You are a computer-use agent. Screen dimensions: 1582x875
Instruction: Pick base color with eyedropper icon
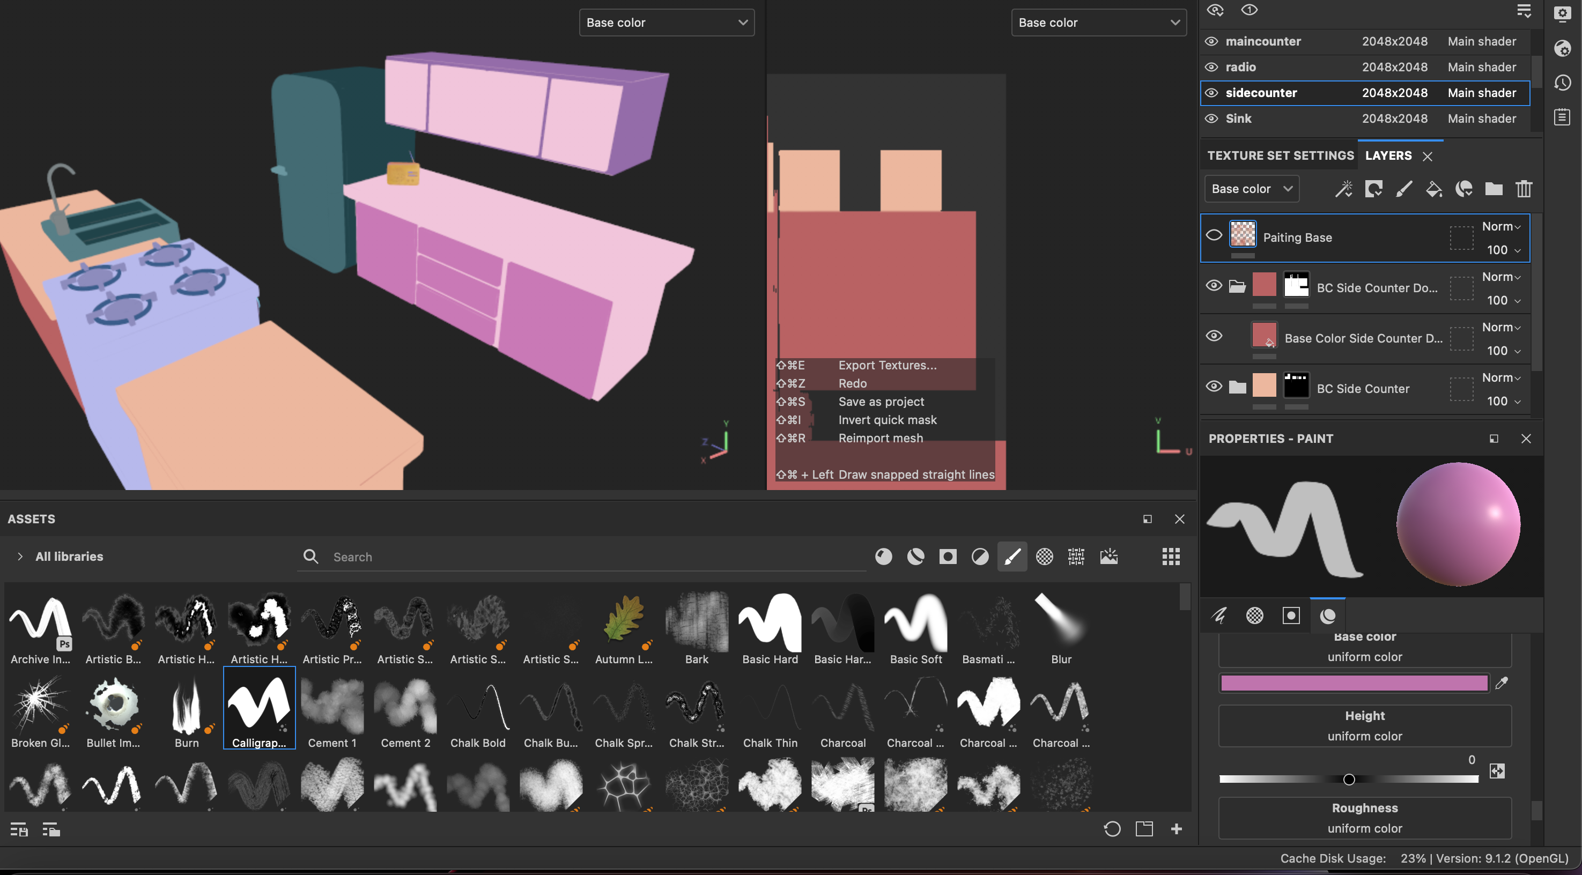[x=1502, y=683]
